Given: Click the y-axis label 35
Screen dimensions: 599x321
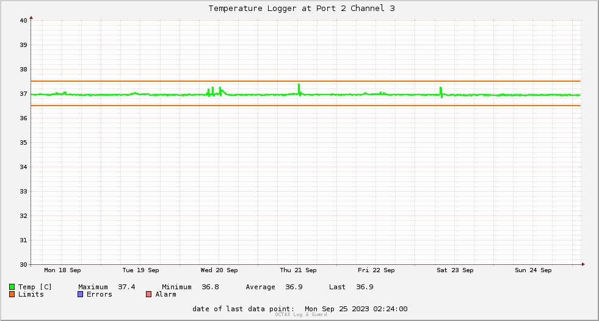Looking at the screenshot, I should click(24, 143).
